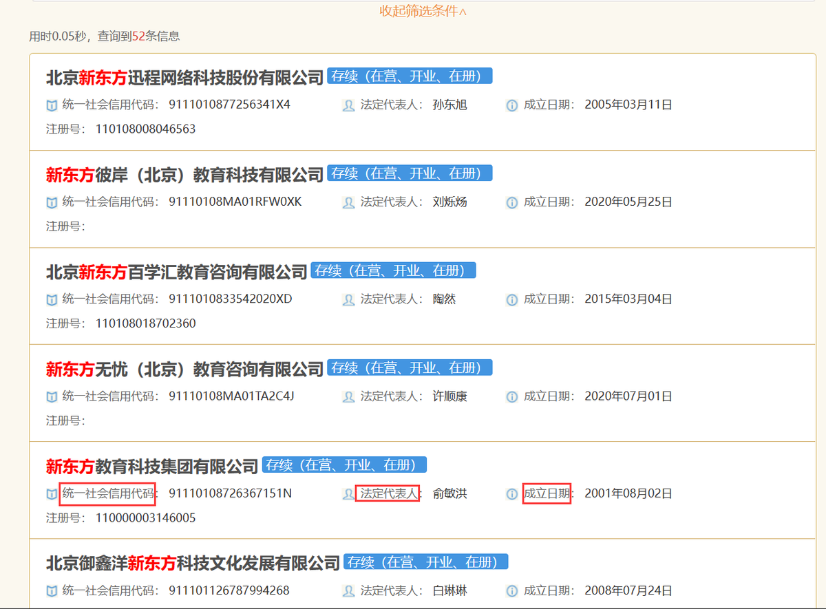Click the person icon next to 刘烁炀
826x609 pixels.
click(x=348, y=202)
